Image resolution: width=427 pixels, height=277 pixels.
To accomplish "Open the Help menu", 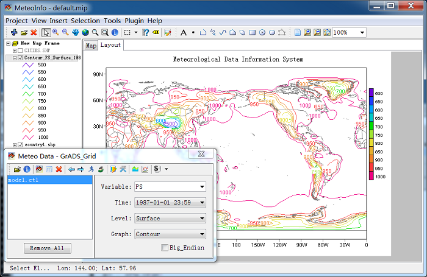I will pos(155,21).
